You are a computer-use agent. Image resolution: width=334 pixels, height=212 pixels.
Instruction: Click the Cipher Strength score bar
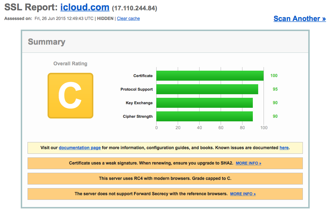[205, 116]
